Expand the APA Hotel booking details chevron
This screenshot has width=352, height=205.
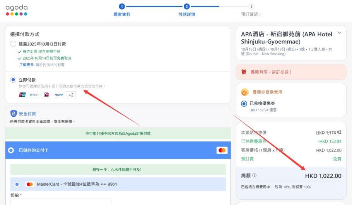coord(339,33)
